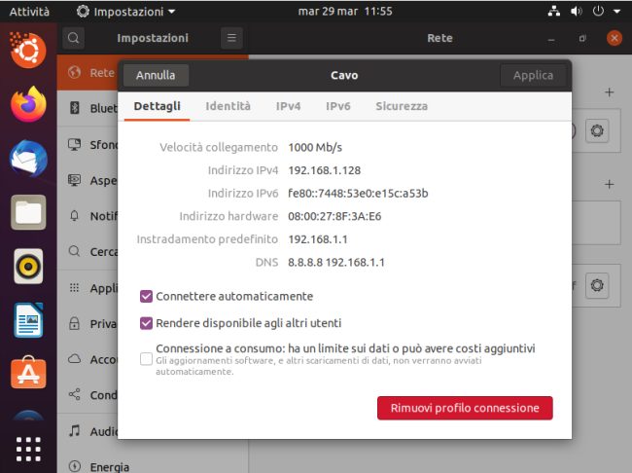Click the search icon in Impostazioni header
The width and height of the screenshot is (632, 473).
73,38
